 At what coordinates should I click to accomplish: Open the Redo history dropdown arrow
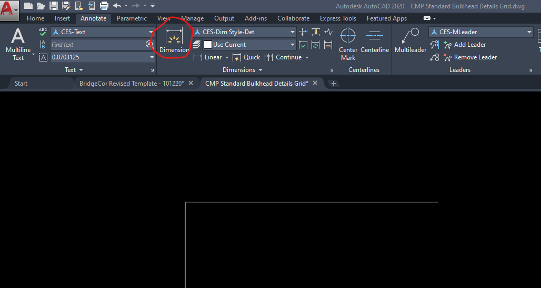click(145, 5)
